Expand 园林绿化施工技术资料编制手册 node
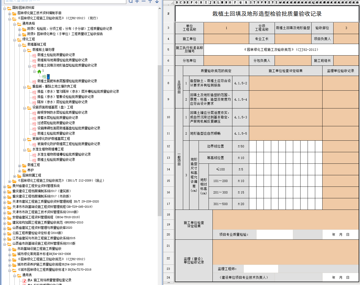 click(x=10, y=14)
